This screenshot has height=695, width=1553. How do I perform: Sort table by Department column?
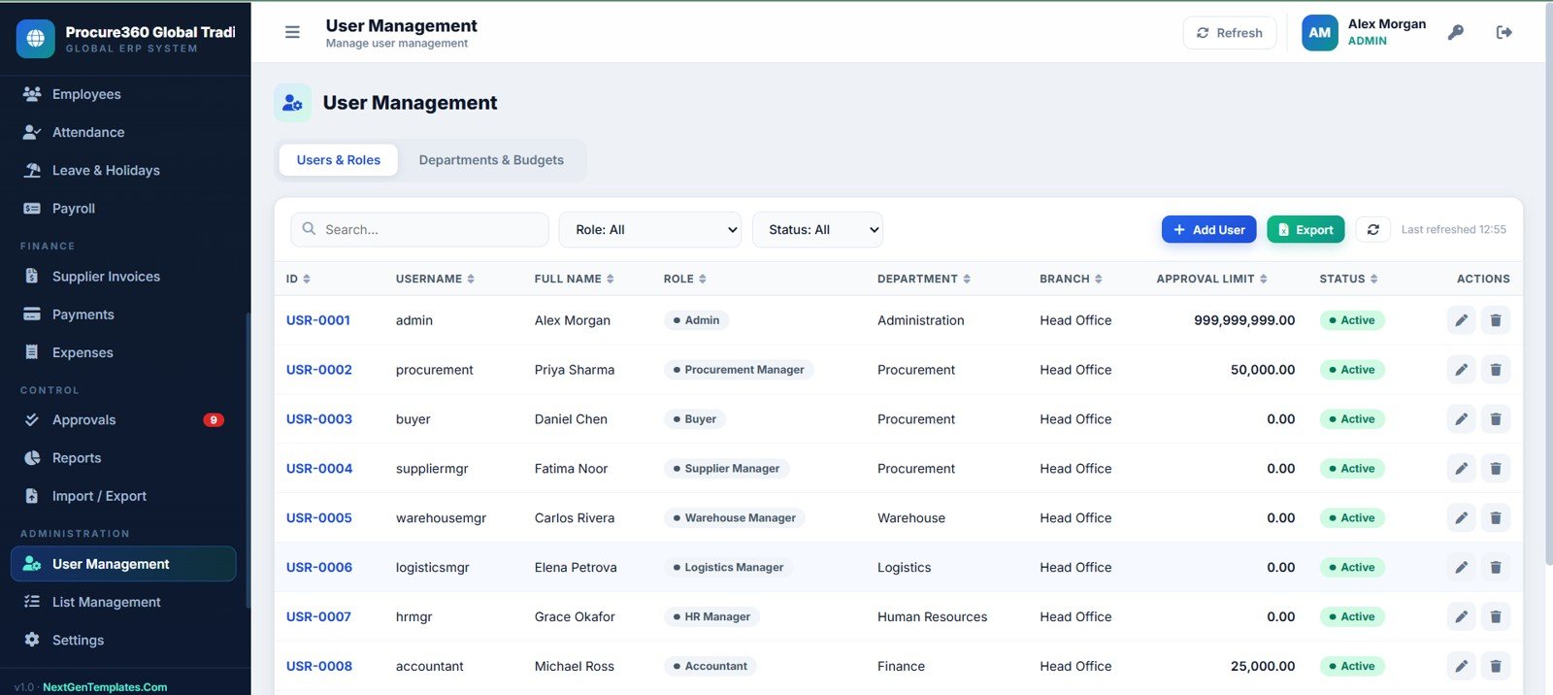[x=923, y=279]
